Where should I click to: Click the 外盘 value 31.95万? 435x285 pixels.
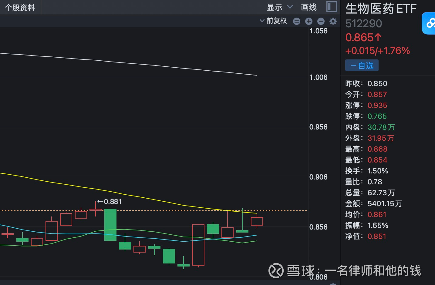pyautogui.click(x=381, y=138)
